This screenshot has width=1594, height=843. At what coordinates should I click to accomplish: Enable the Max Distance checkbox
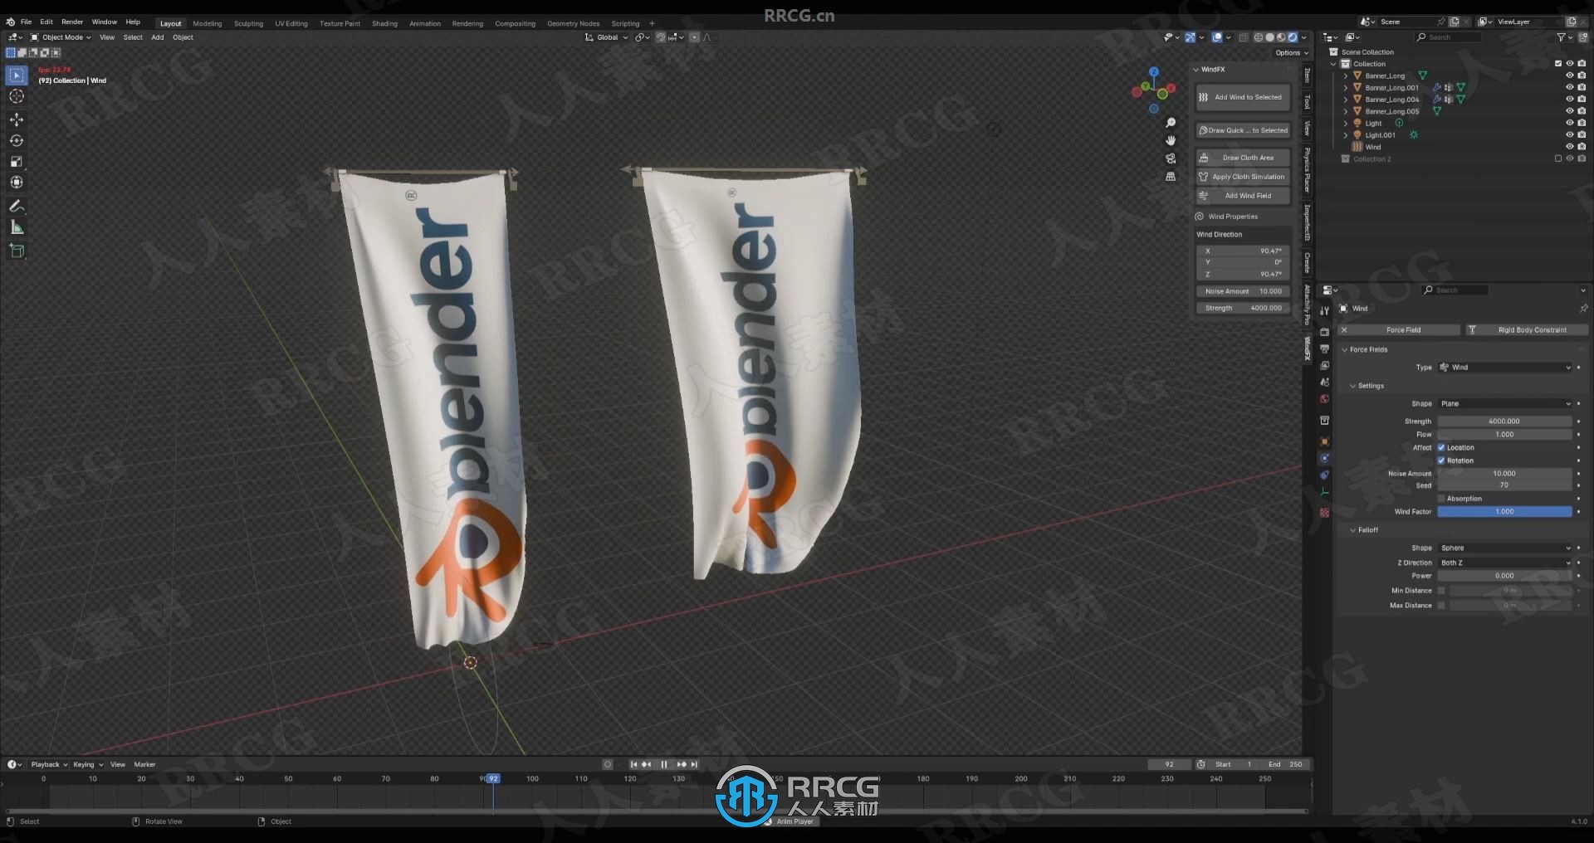pos(1441,606)
